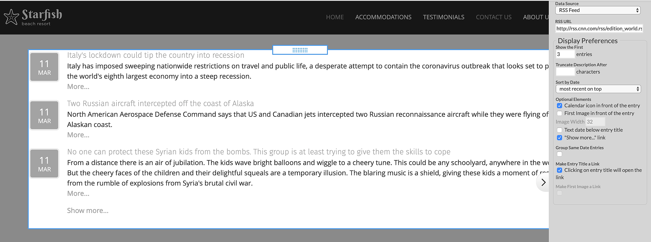Image resolution: width=651 pixels, height=242 pixels.
Task: Click the dotted drag handle above the feed
Action: coord(300,50)
